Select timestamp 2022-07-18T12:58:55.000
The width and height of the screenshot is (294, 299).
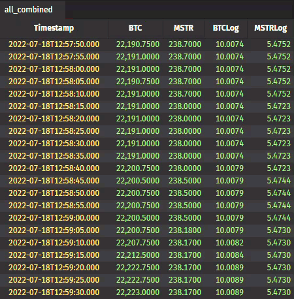(54, 206)
